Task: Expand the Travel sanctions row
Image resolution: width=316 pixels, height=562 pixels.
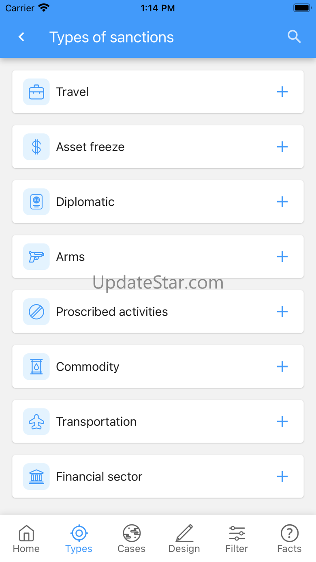Action: (x=282, y=92)
